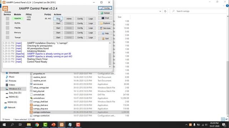
Task: Select Network in navigation pane
Action: (x=10, y=107)
